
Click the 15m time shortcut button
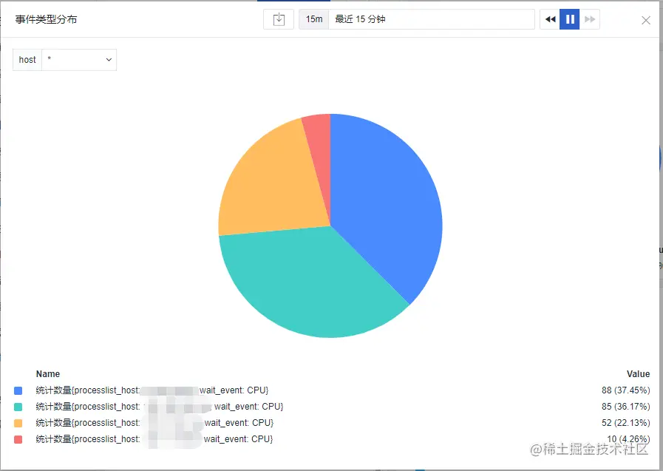313,19
